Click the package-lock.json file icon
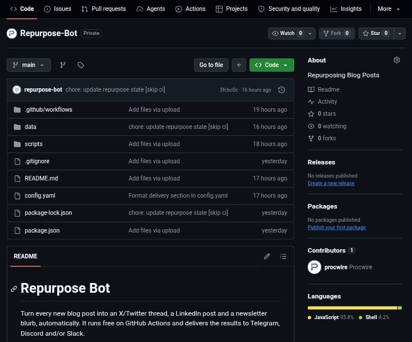Viewport: 412px width, 342px height. pos(17,213)
